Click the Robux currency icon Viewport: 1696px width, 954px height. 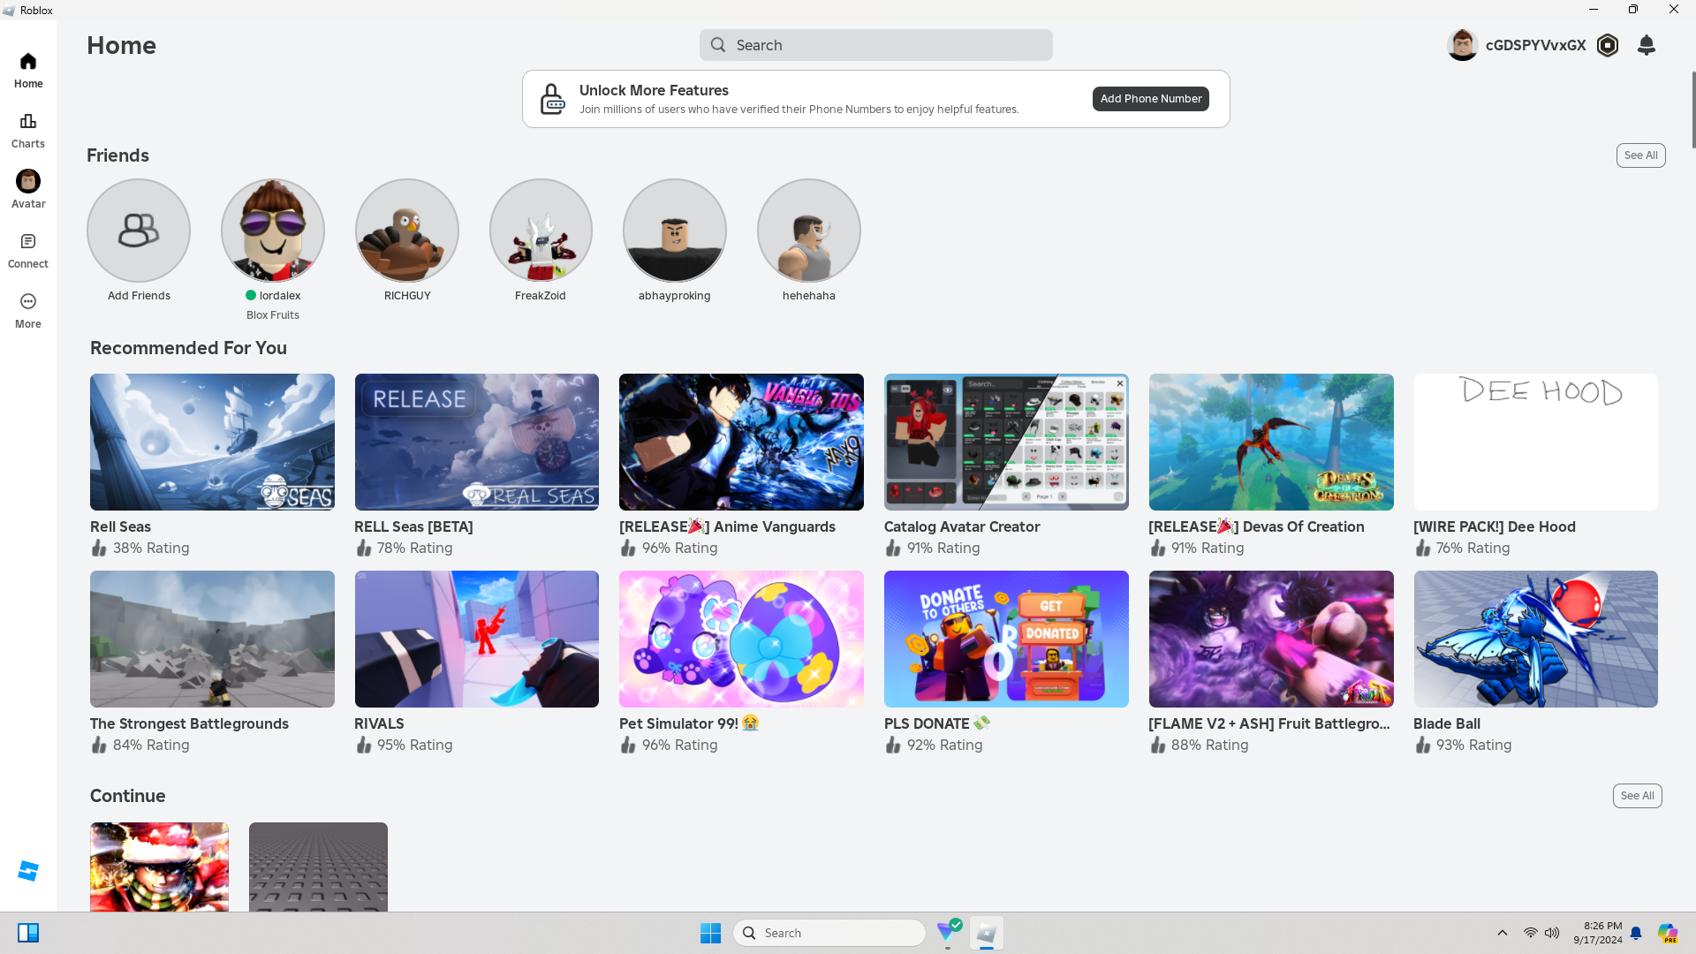coord(1608,45)
